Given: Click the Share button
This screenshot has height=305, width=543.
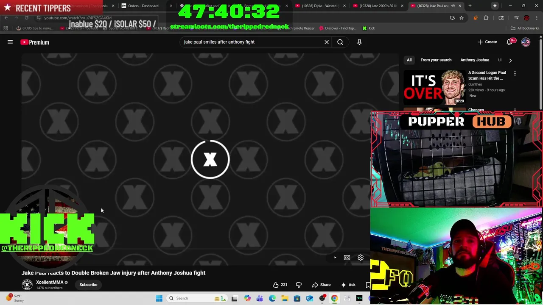Looking at the screenshot, I should [321, 285].
